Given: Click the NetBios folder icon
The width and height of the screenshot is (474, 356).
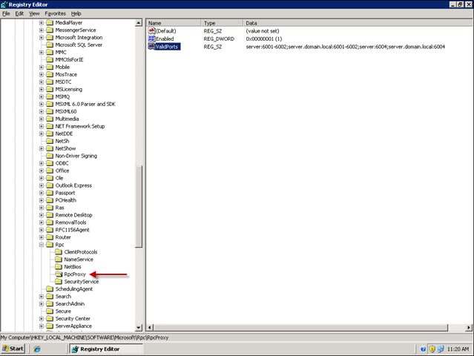Looking at the screenshot, I should [x=59, y=267].
